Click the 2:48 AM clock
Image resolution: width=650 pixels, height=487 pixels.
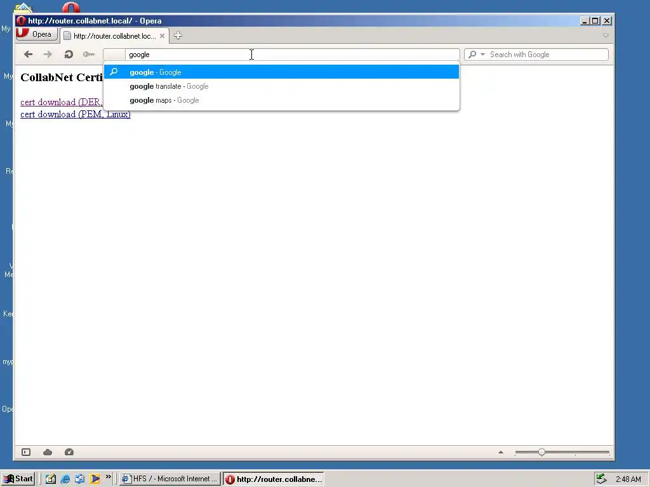[x=628, y=479]
